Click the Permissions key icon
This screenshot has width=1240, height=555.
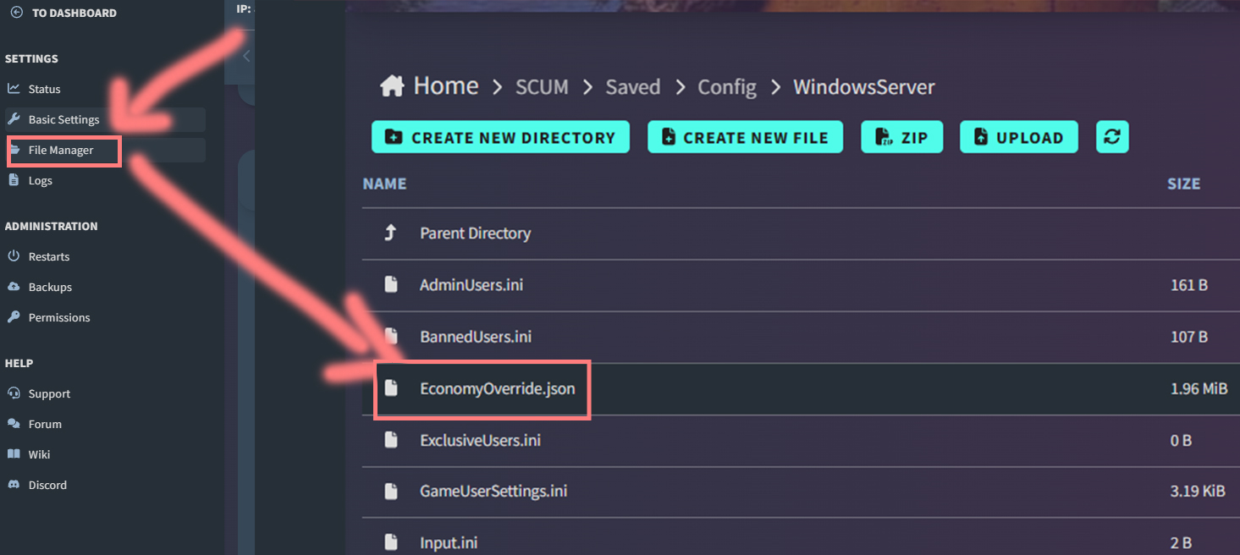pos(14,317)
